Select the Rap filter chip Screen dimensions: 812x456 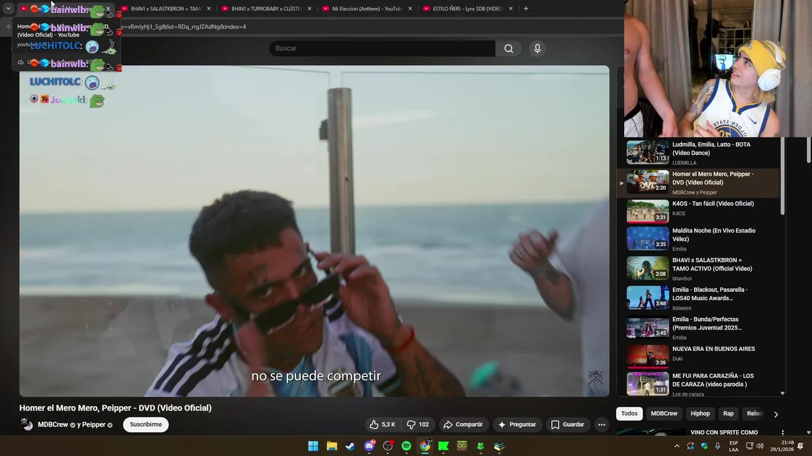pyautogui.click(x=728, y=414)
